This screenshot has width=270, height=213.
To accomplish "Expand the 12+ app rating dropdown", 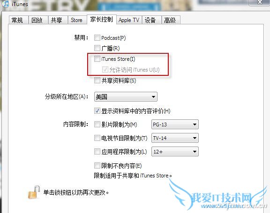I will (175, 152).
